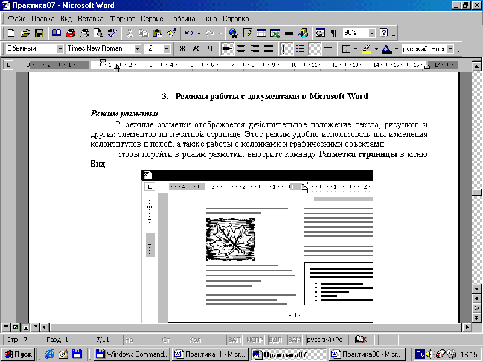
Task: Click the tab stop type selector on ruler
Action: (8, 65)
